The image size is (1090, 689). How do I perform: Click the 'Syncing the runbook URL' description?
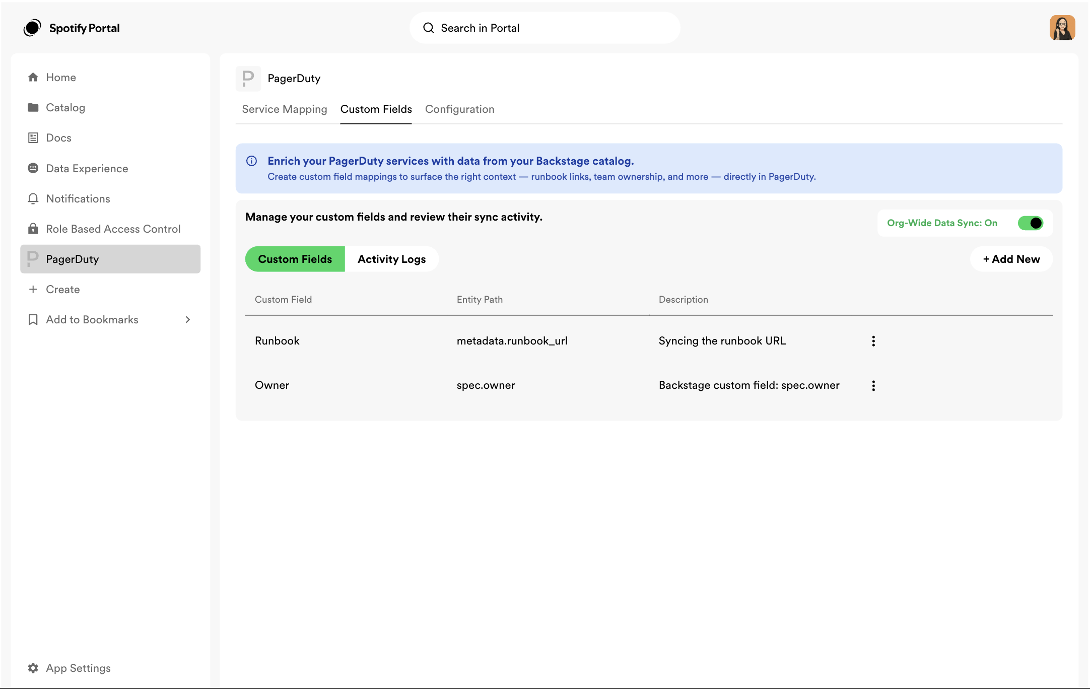point(722,341)
